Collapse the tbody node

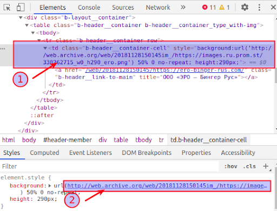[x=33, y=33]
